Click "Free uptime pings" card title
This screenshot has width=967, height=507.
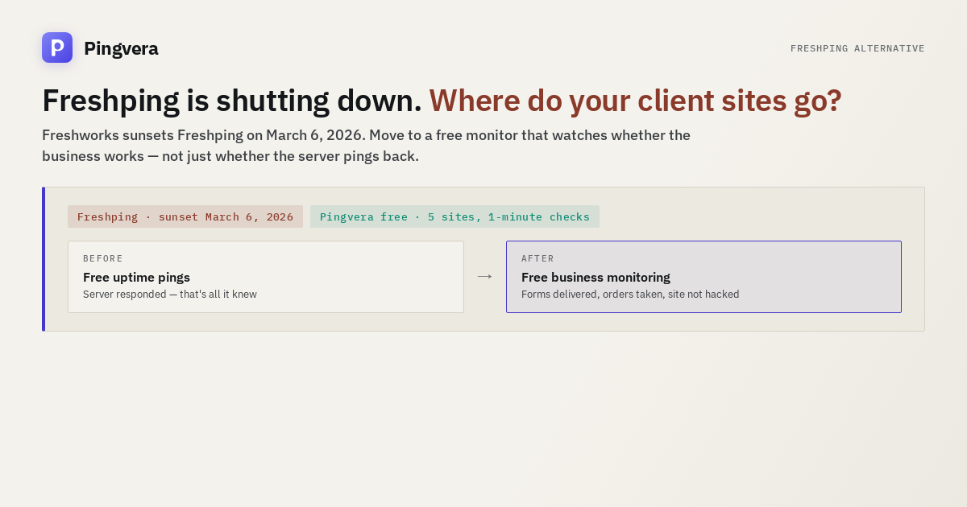pyautogui.click(x=136, y=277)
